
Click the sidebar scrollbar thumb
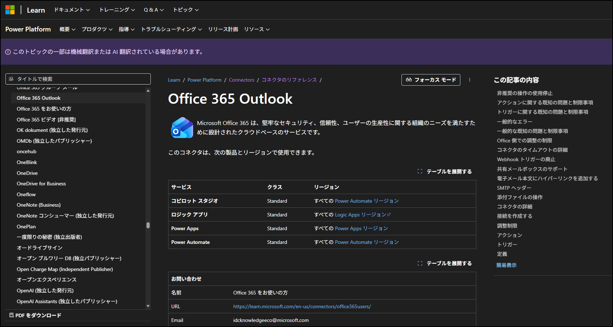148,225
